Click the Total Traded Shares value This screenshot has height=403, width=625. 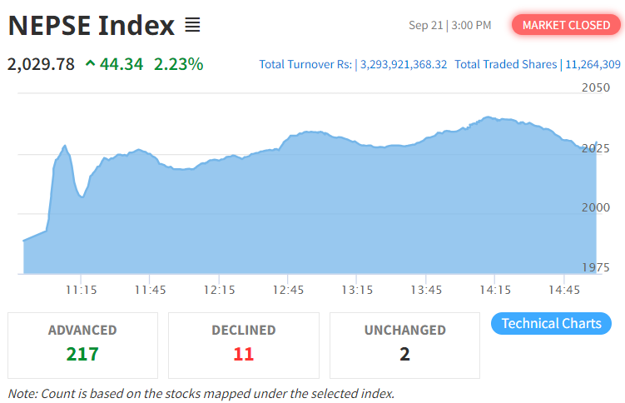pos(593,64)
